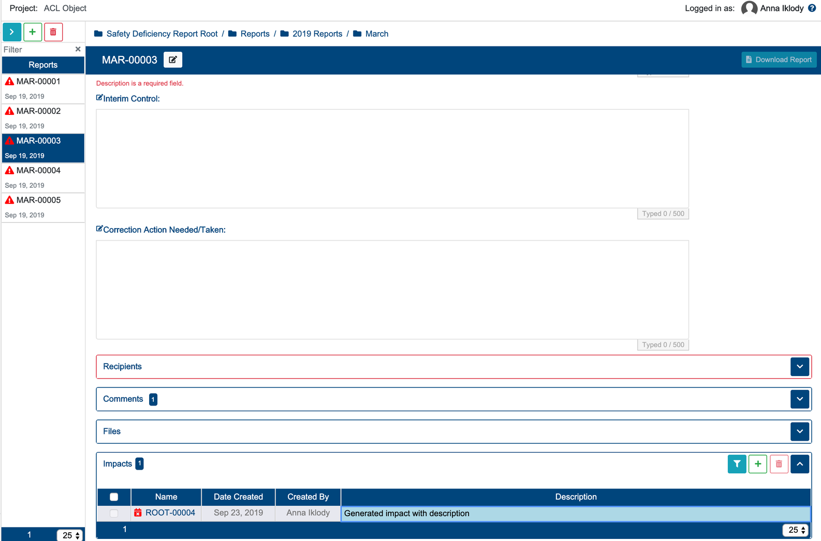The image size is (821, 541).
Task: Click the March folder icon in breadcrumb
Action: pos(357,34)
